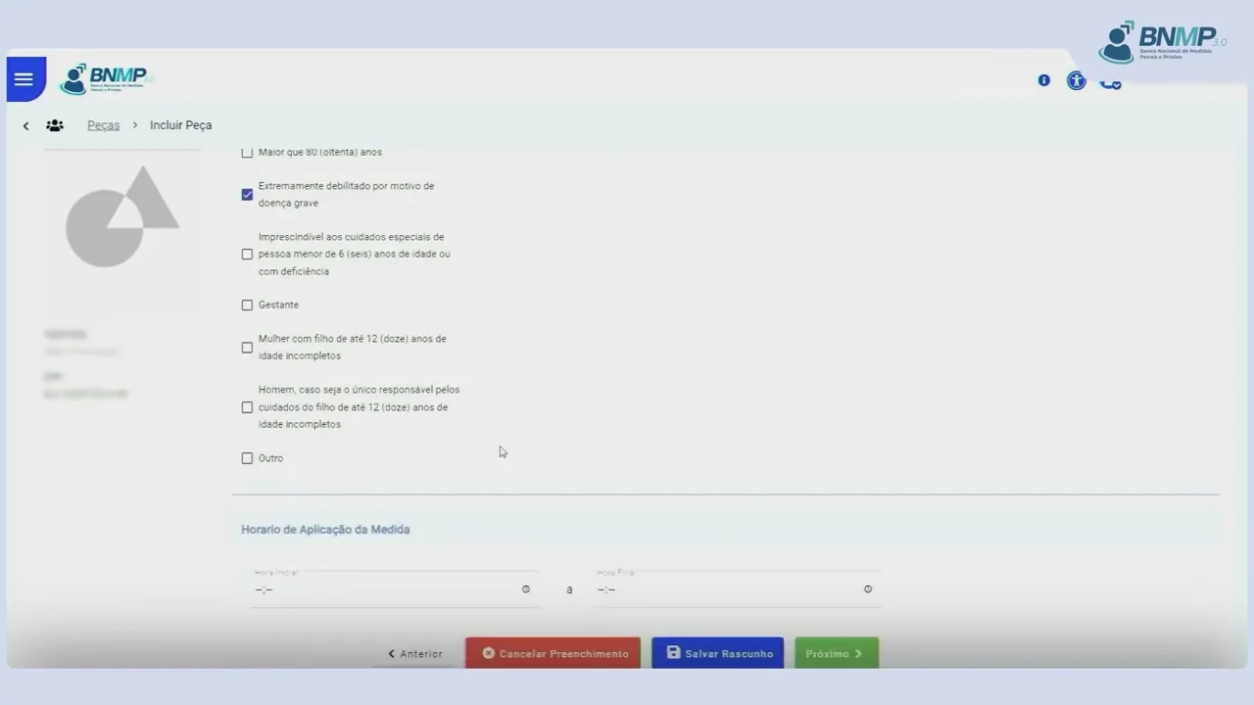Click the Hora Final time field

point(737,588)
